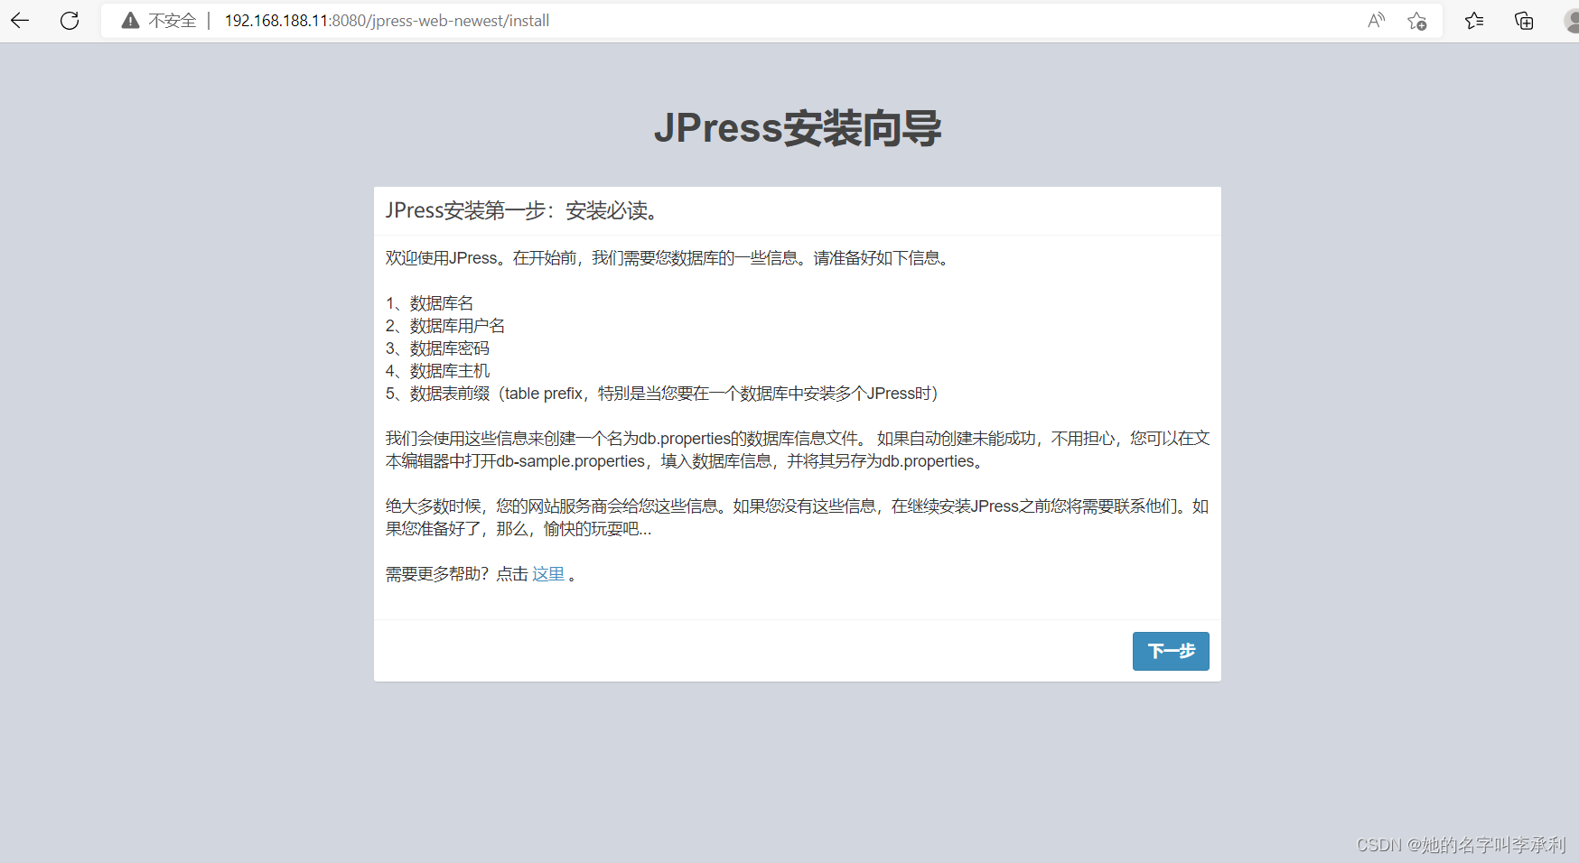This screenshot has height=863, width=1579.
Task: Click the address bar URL
Action: 387,20
